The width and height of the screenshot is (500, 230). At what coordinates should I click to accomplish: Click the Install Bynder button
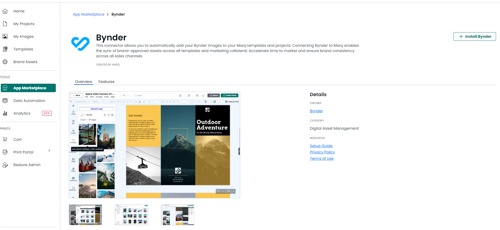[x=475, y=36]
